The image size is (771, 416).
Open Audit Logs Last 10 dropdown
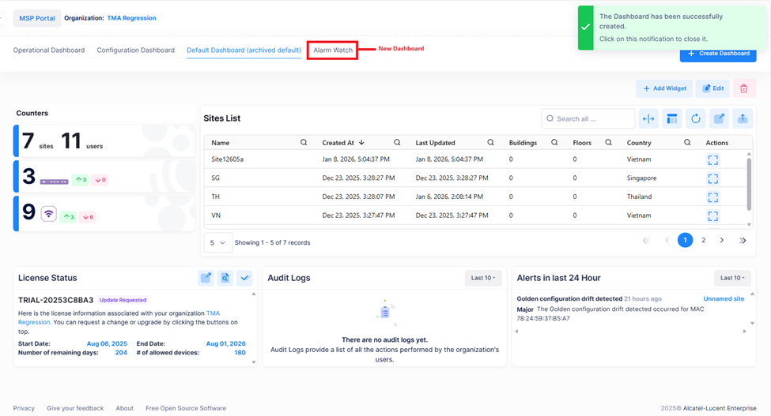[x=482, y=278]
